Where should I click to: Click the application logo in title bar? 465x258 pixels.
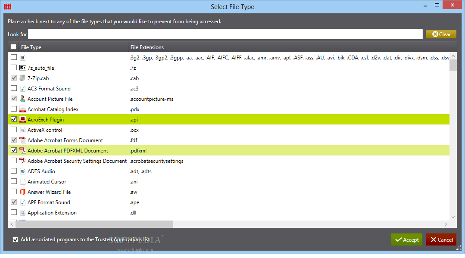8,6
